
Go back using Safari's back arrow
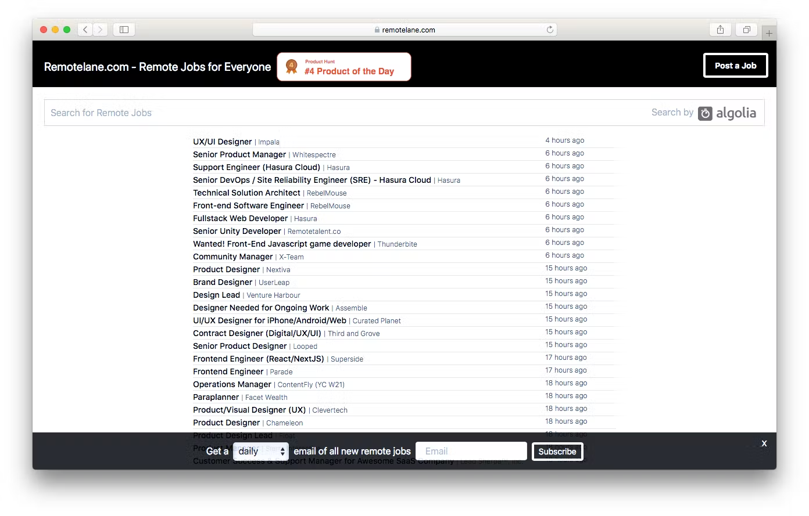click(85, 30)
